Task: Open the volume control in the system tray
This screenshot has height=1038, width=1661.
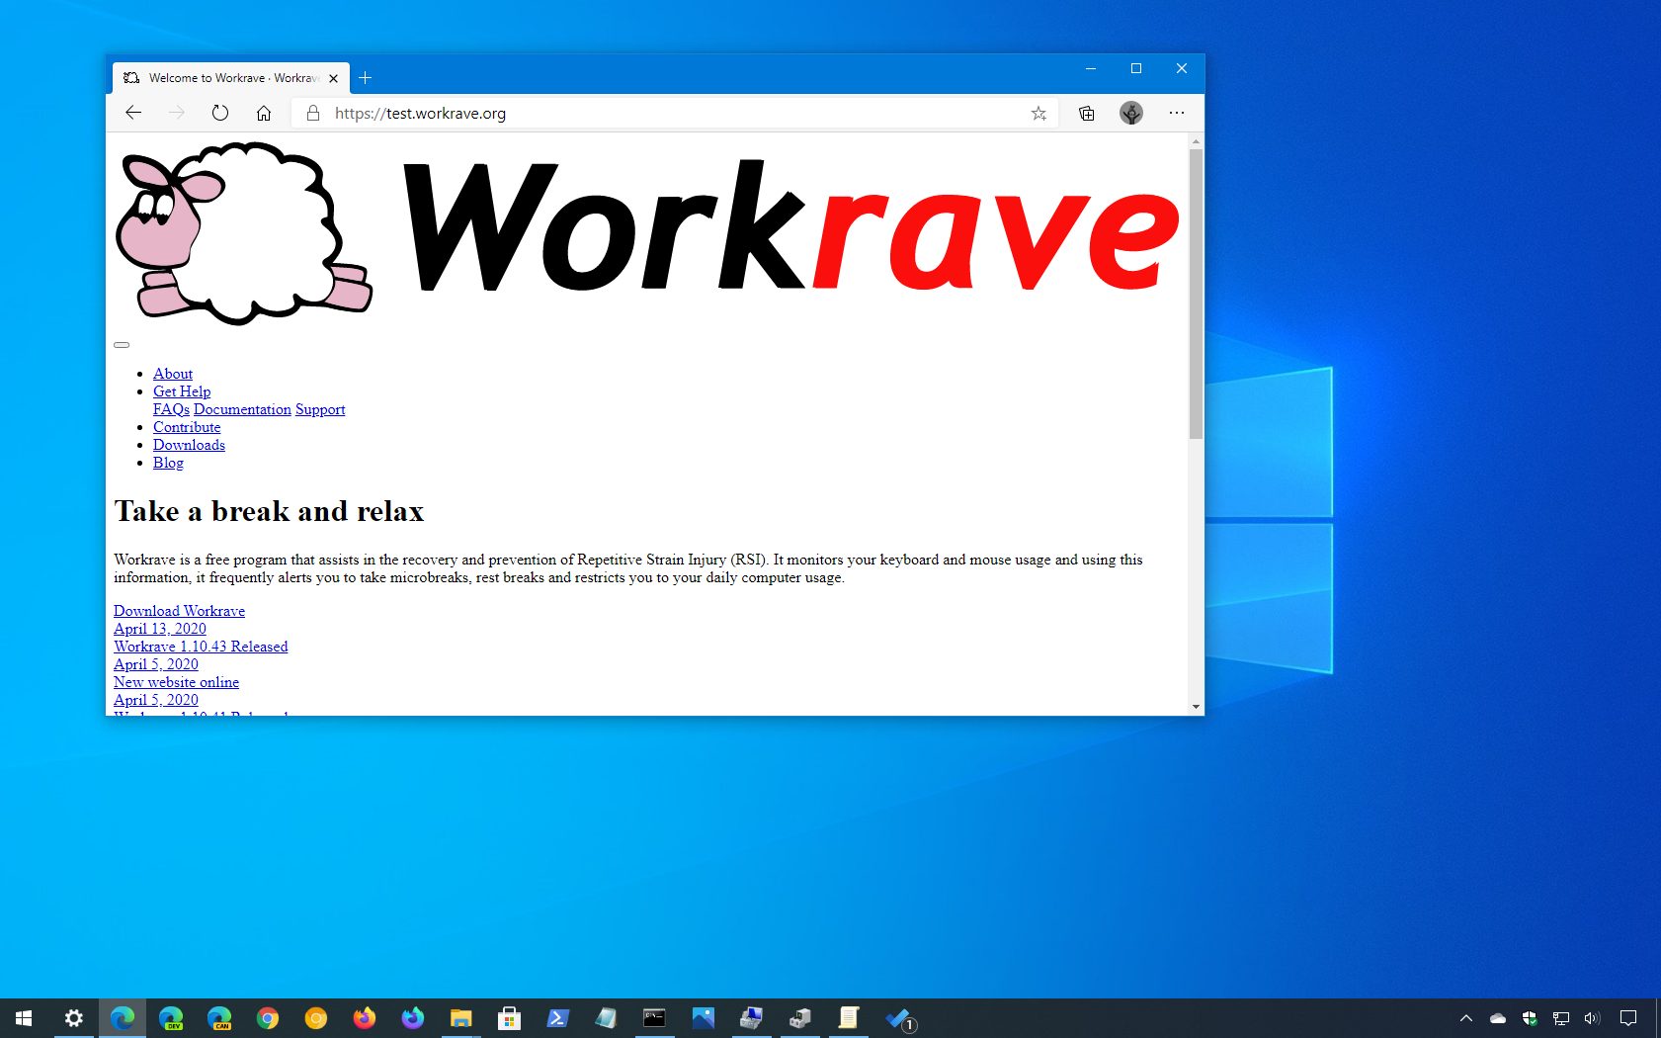Action: pyautogui.click(x=1590, y=1017)
